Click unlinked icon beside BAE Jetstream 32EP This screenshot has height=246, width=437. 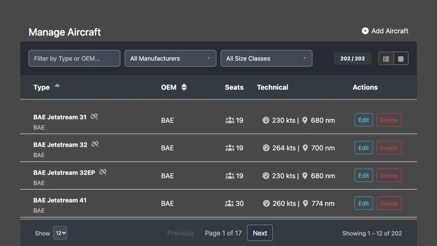pyautogui.click(x=103, y=172)
